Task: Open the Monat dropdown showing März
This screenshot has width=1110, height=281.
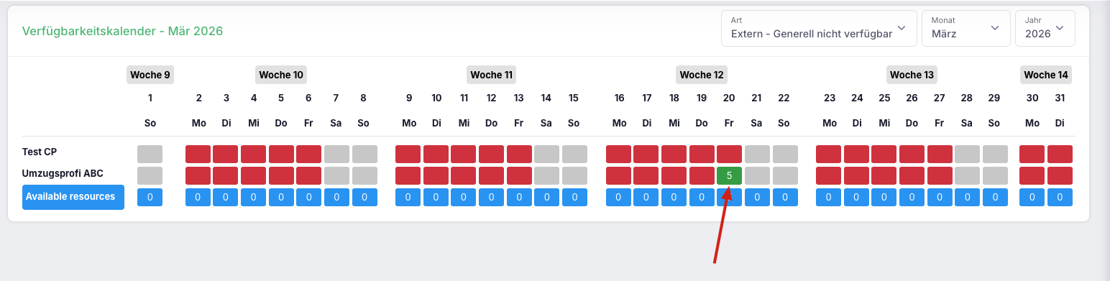Action: pyautogui.click(x=965, y=28)
